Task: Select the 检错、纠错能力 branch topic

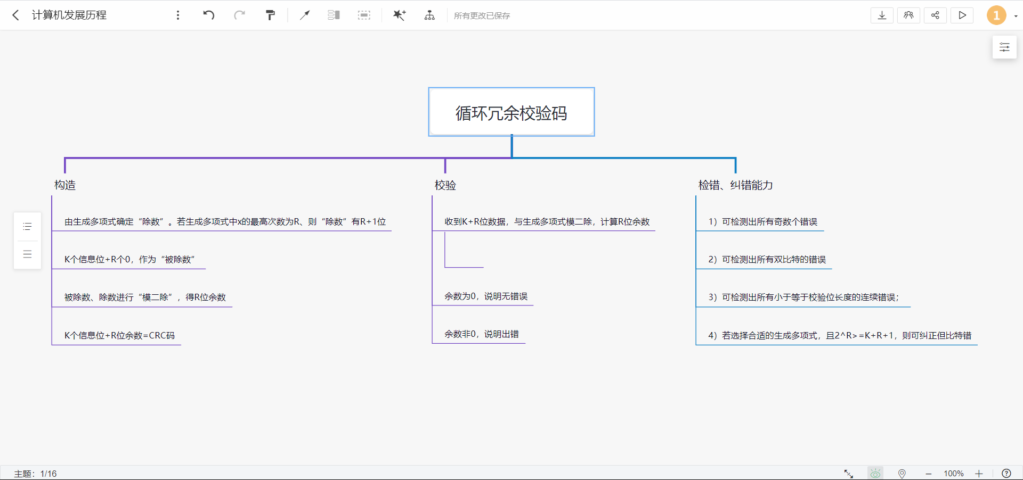Action: [736, 185]
